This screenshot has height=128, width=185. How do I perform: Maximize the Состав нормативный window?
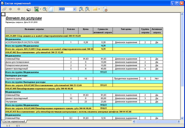(x=177, y=3)
